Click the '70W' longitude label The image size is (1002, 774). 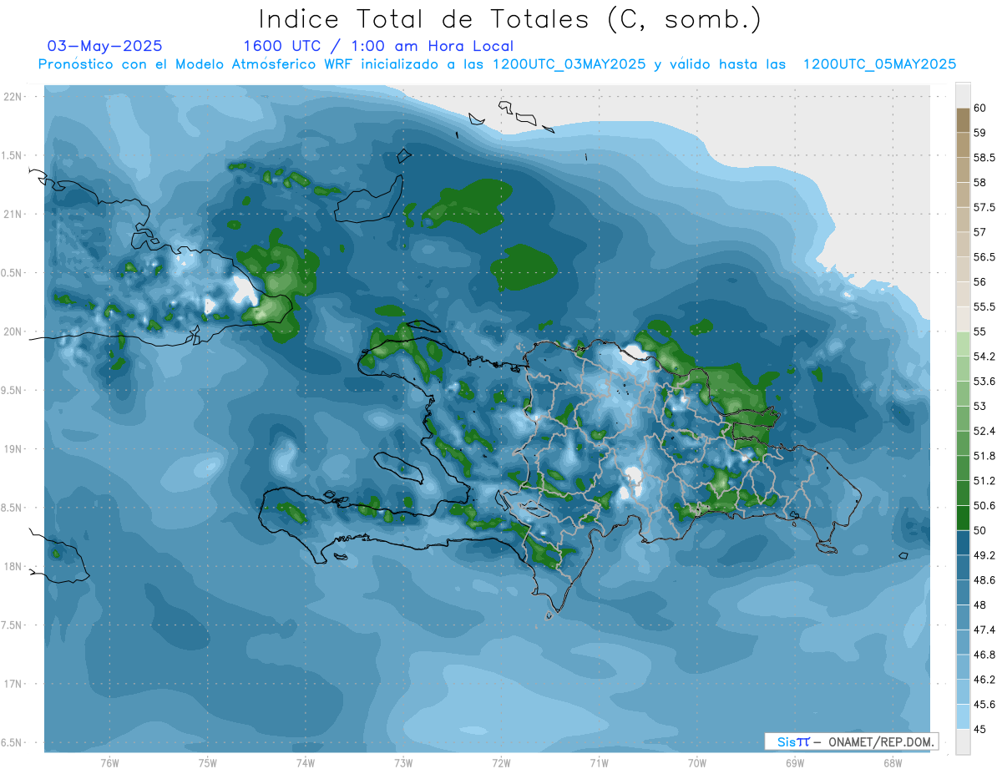tap(697, 762)
